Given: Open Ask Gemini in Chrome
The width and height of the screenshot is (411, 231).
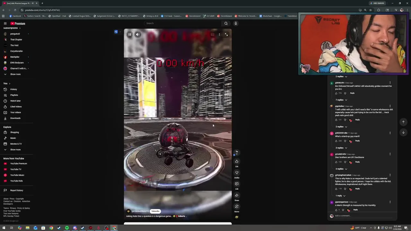Looking at the screenshot, I should pyautogui.click(x=377, y=3).
